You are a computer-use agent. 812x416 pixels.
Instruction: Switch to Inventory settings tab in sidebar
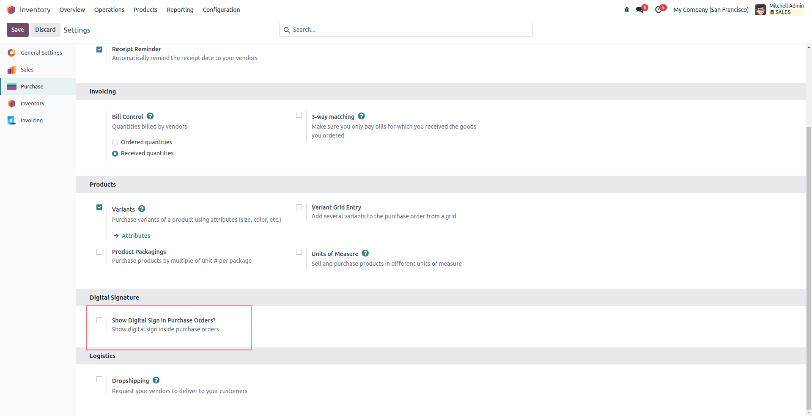[33, 104]
